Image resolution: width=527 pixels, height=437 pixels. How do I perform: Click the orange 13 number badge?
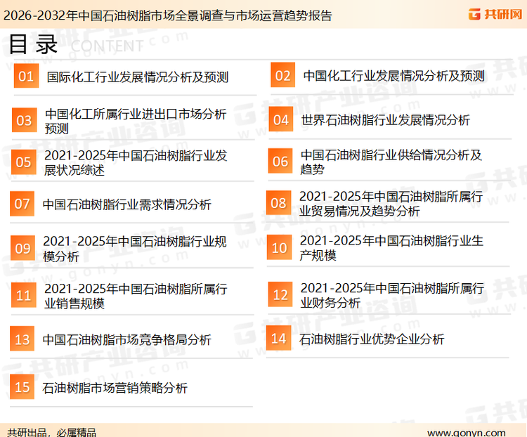pyautogui.click(x=22, y=339)
